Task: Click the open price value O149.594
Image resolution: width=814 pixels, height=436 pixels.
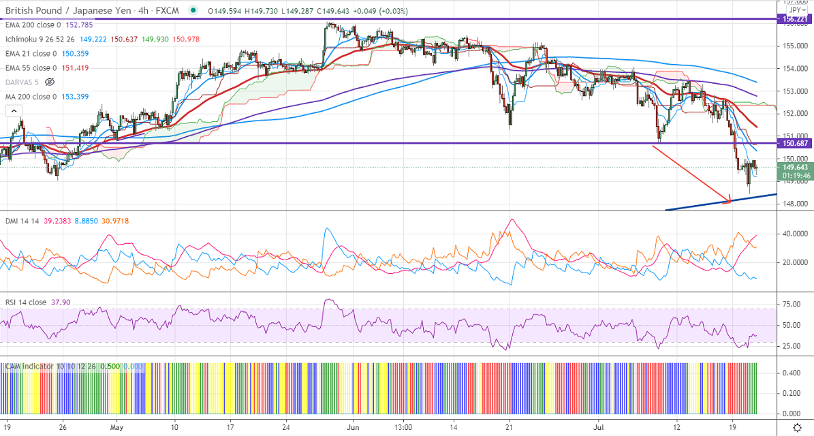Action: pos(224,11)
